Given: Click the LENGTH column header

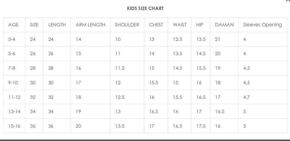Looking at the screenshot, I should coord(57,25).
